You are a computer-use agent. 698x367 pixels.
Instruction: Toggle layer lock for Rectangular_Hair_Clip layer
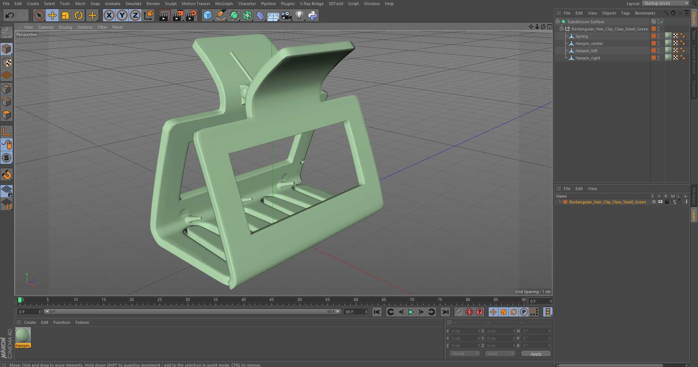click(679, 202)
